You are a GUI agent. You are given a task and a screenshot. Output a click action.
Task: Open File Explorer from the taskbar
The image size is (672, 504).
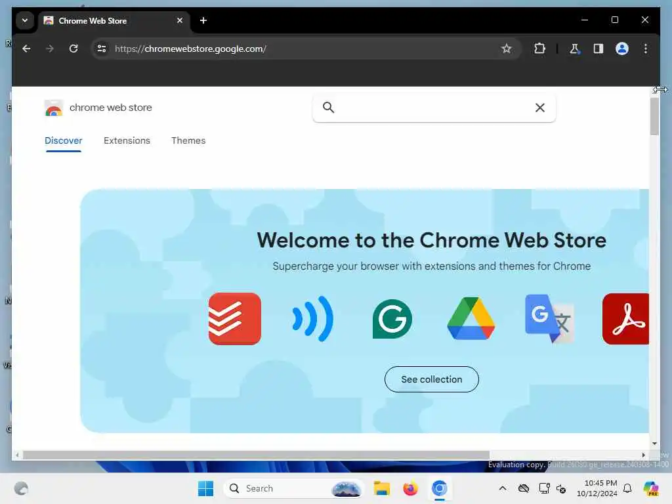[x=381, y=488]
